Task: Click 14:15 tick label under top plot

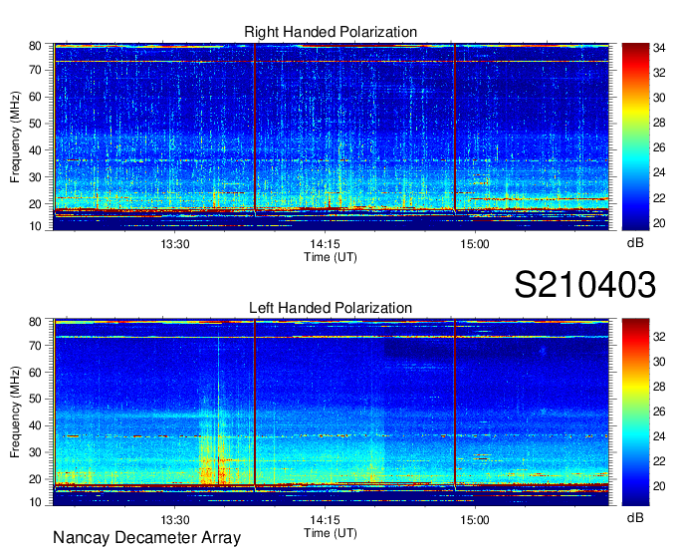Action: coord(325,244)
